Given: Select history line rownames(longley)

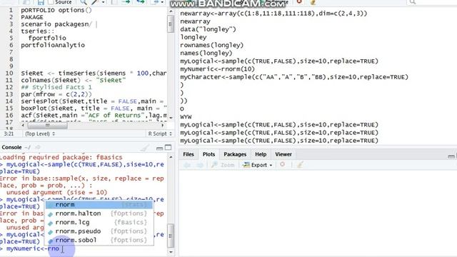Looking at the screenshot, I should pos(211,45).
